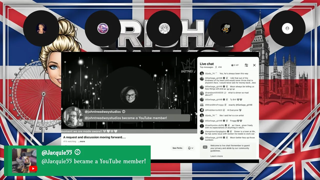This screenshot has width=320, height=180.
Task: Click @PinkWarrior923 username in chat
Action: [213, 110]
